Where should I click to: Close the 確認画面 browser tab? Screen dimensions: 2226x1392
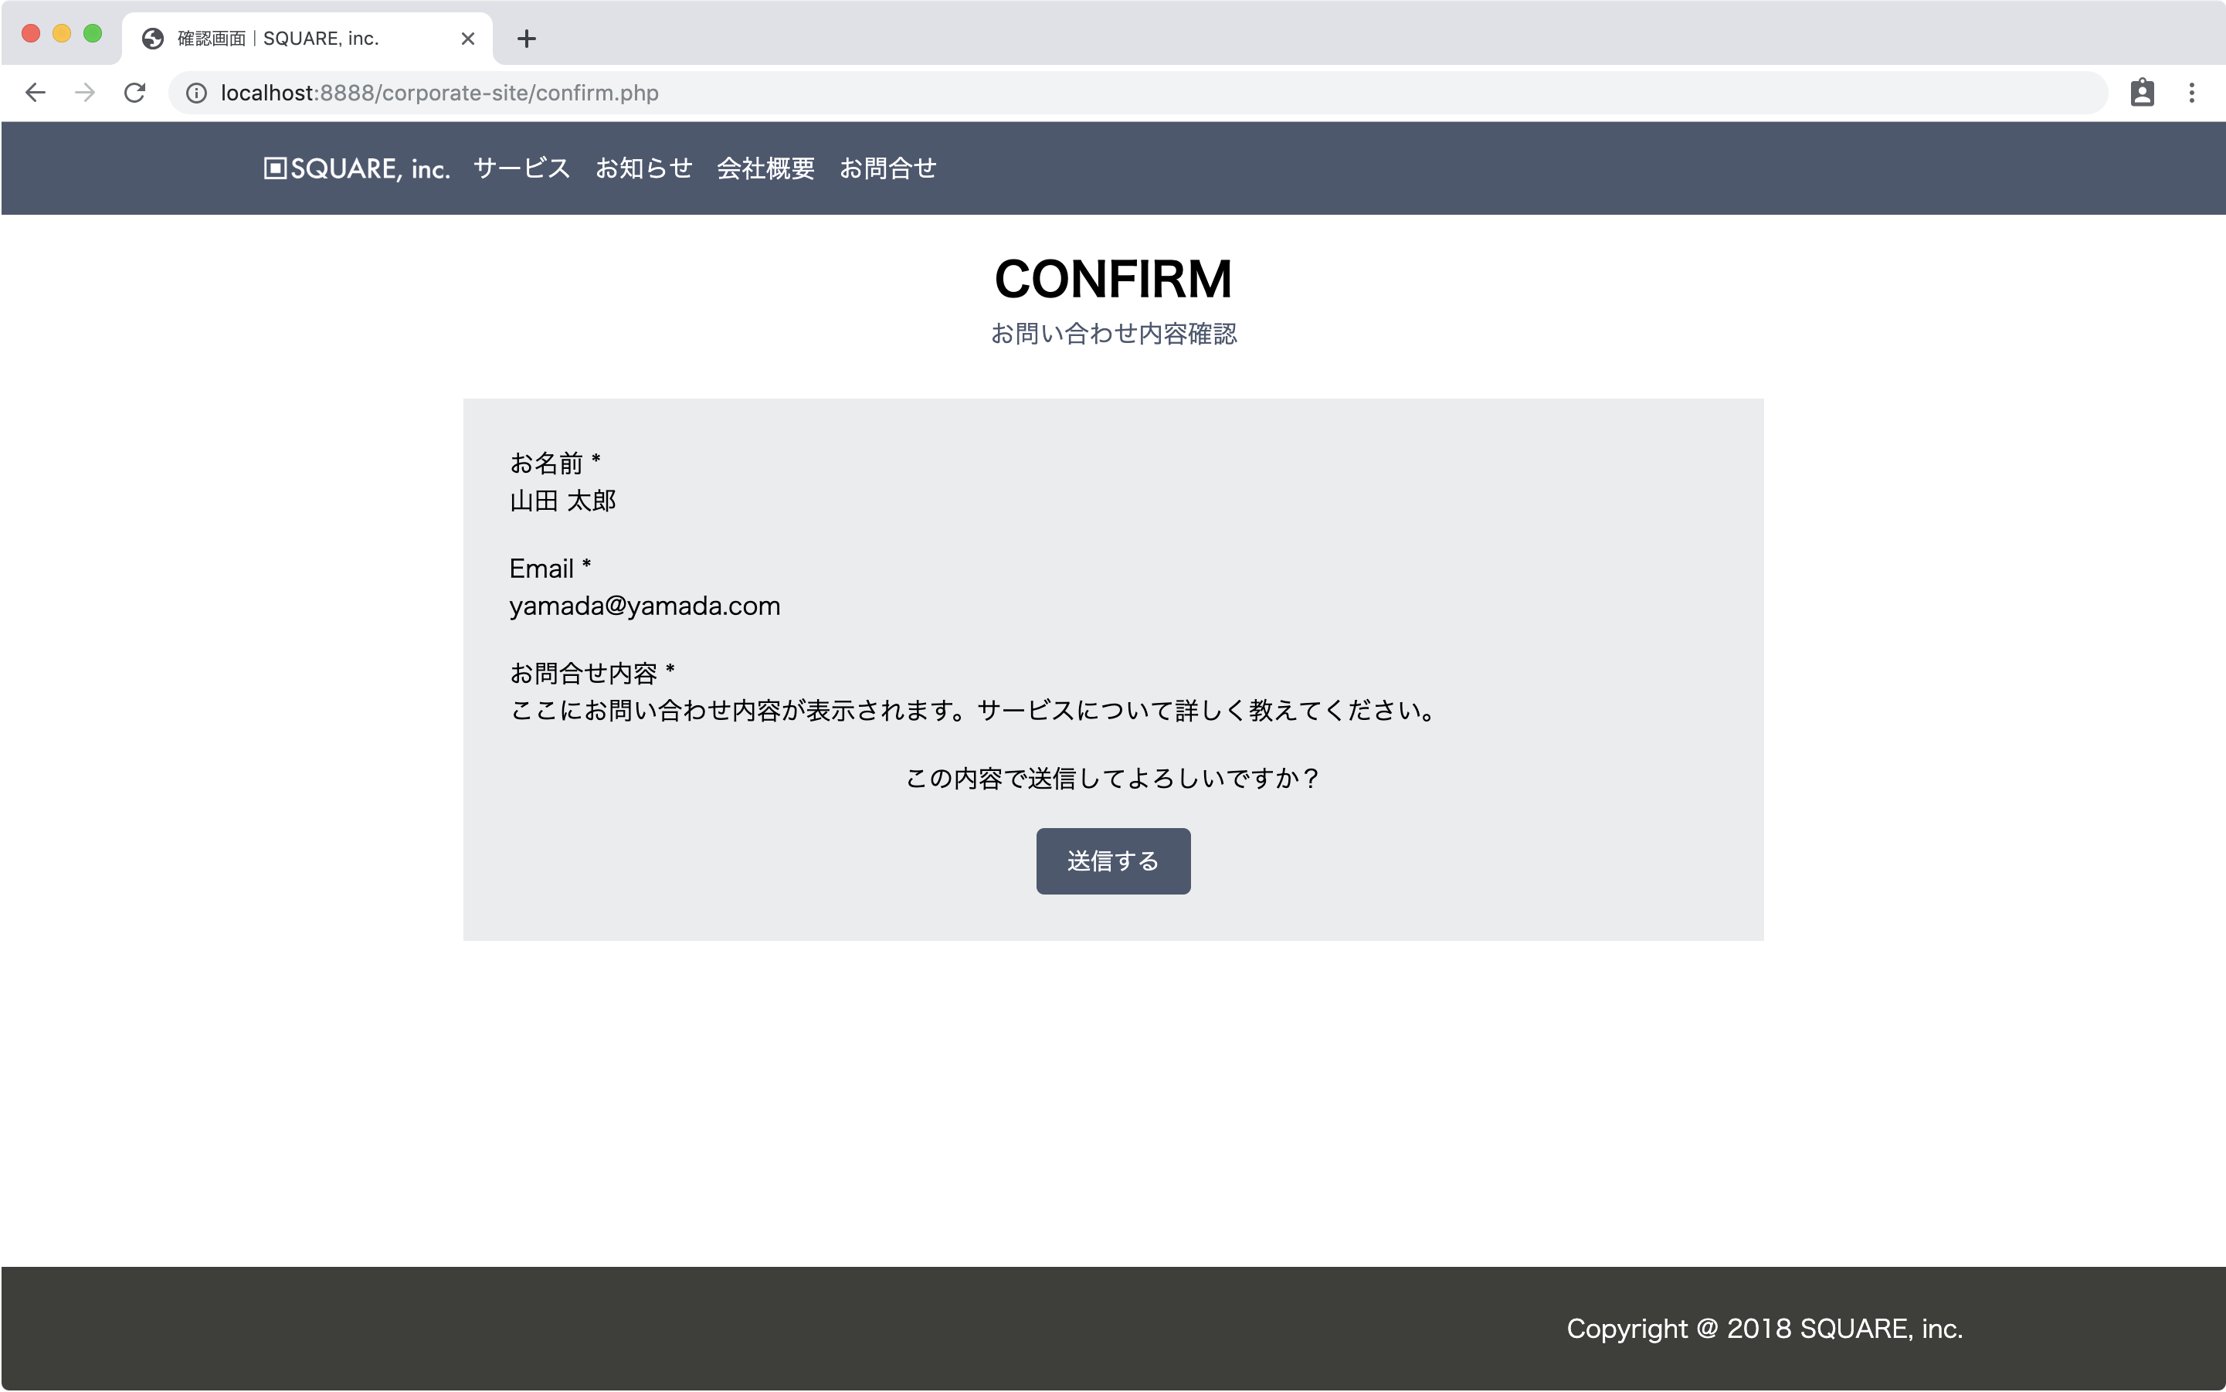[469, 38]
